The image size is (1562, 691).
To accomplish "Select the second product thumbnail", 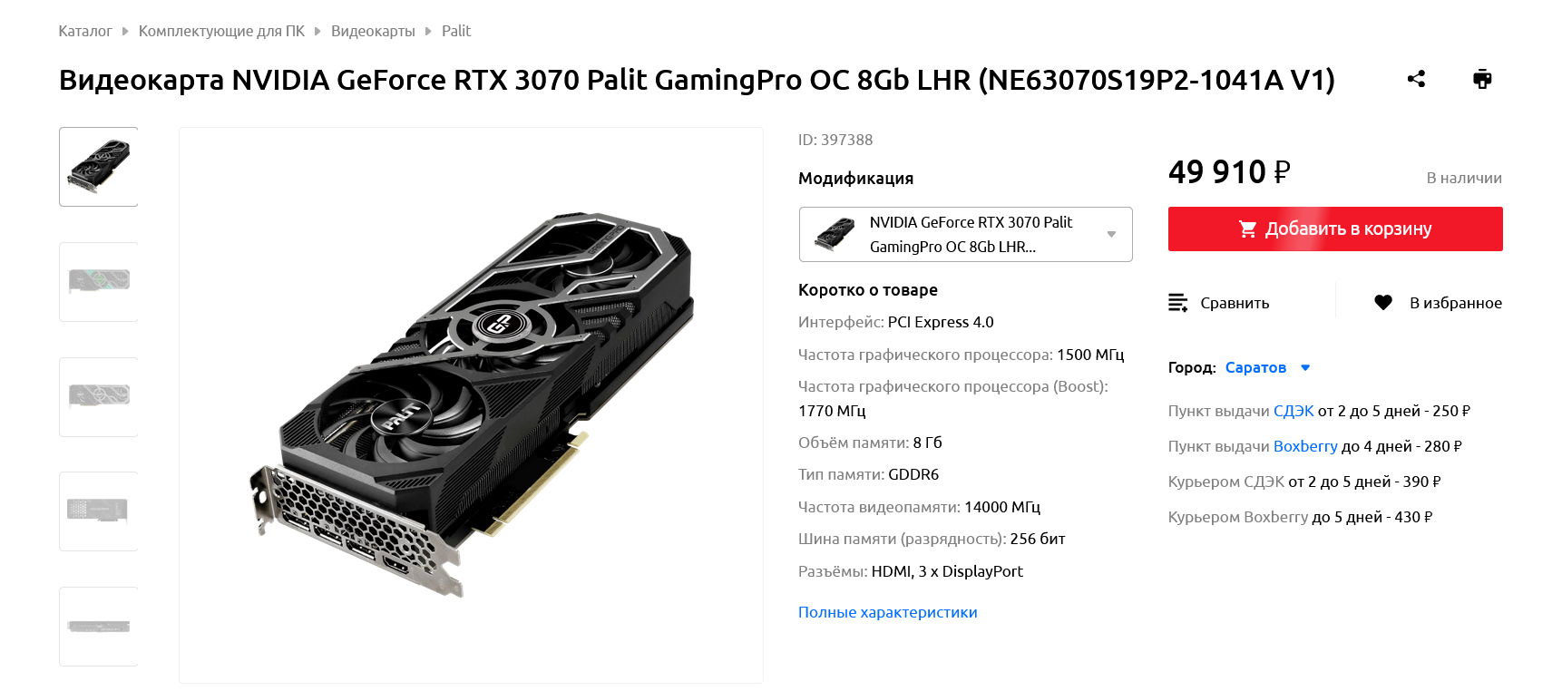I will click(99, 282).
